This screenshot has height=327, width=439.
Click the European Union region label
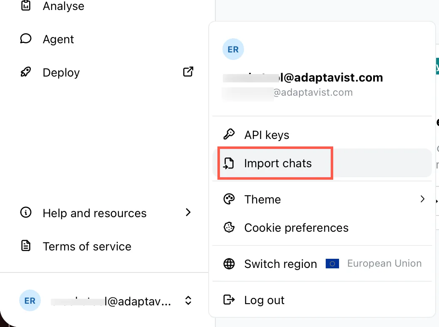[384, 263]
